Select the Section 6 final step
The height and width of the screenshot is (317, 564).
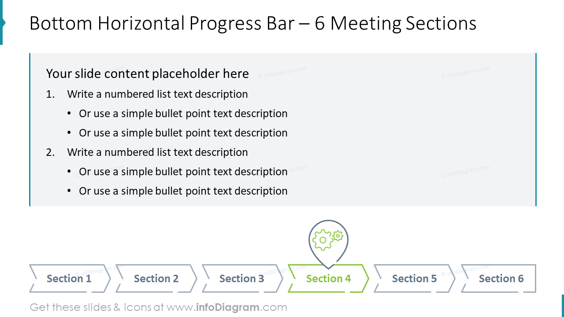point(499,278)
